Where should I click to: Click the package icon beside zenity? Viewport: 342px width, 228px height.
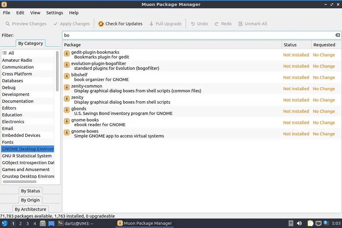click(x=67, y=99)
